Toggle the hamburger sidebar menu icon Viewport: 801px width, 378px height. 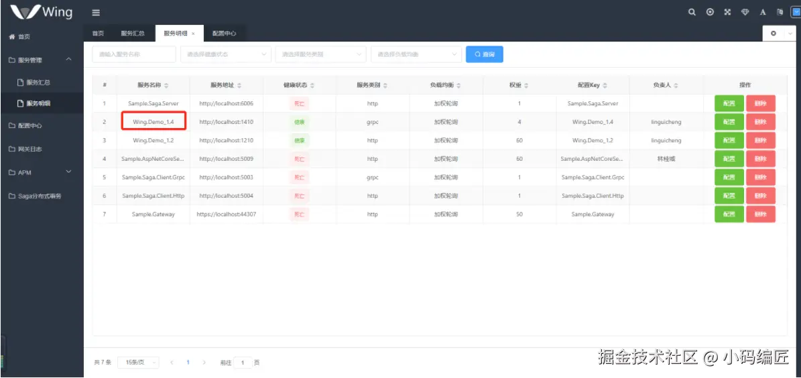click(96, 13)
